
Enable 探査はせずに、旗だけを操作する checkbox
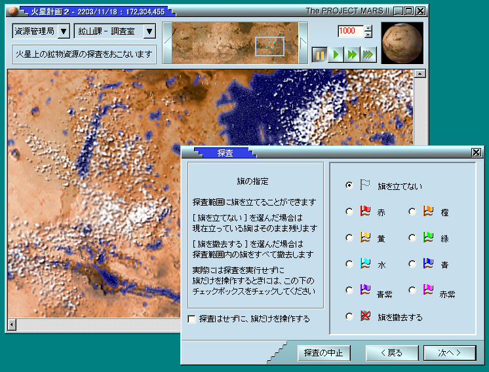click(x=192, y=319)
